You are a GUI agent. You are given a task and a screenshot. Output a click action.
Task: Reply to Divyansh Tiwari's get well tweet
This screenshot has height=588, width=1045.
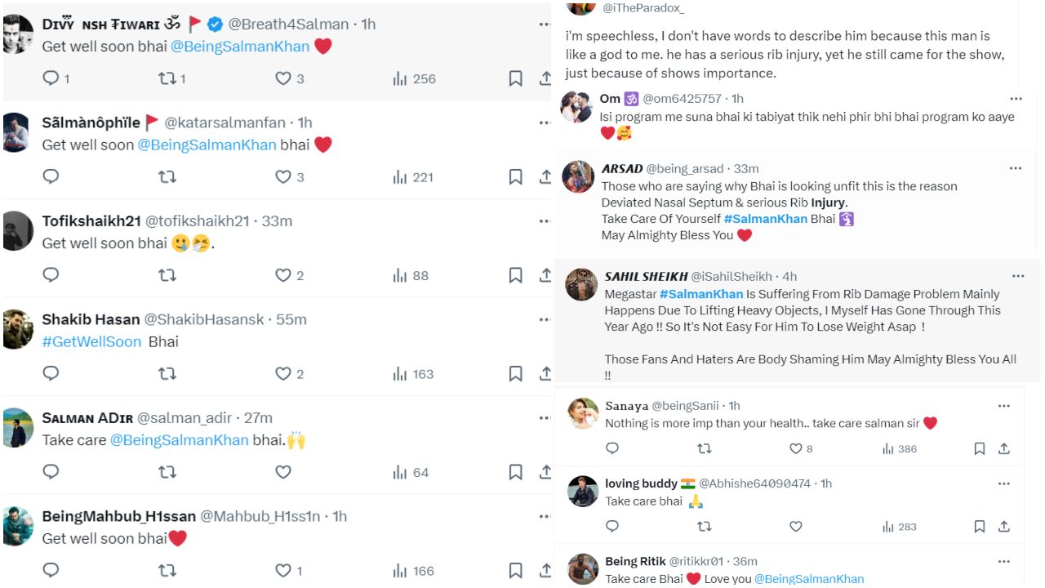click(51, 78)
